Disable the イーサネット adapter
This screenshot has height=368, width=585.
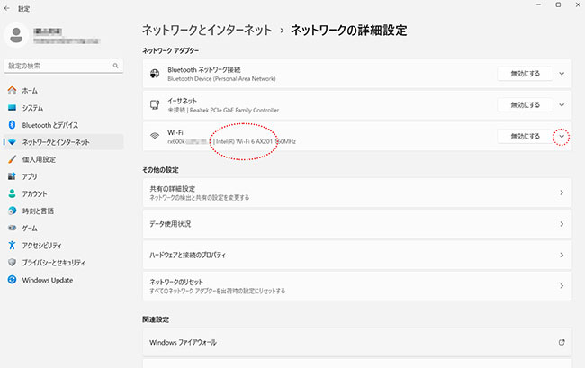(x=525, y=104)
